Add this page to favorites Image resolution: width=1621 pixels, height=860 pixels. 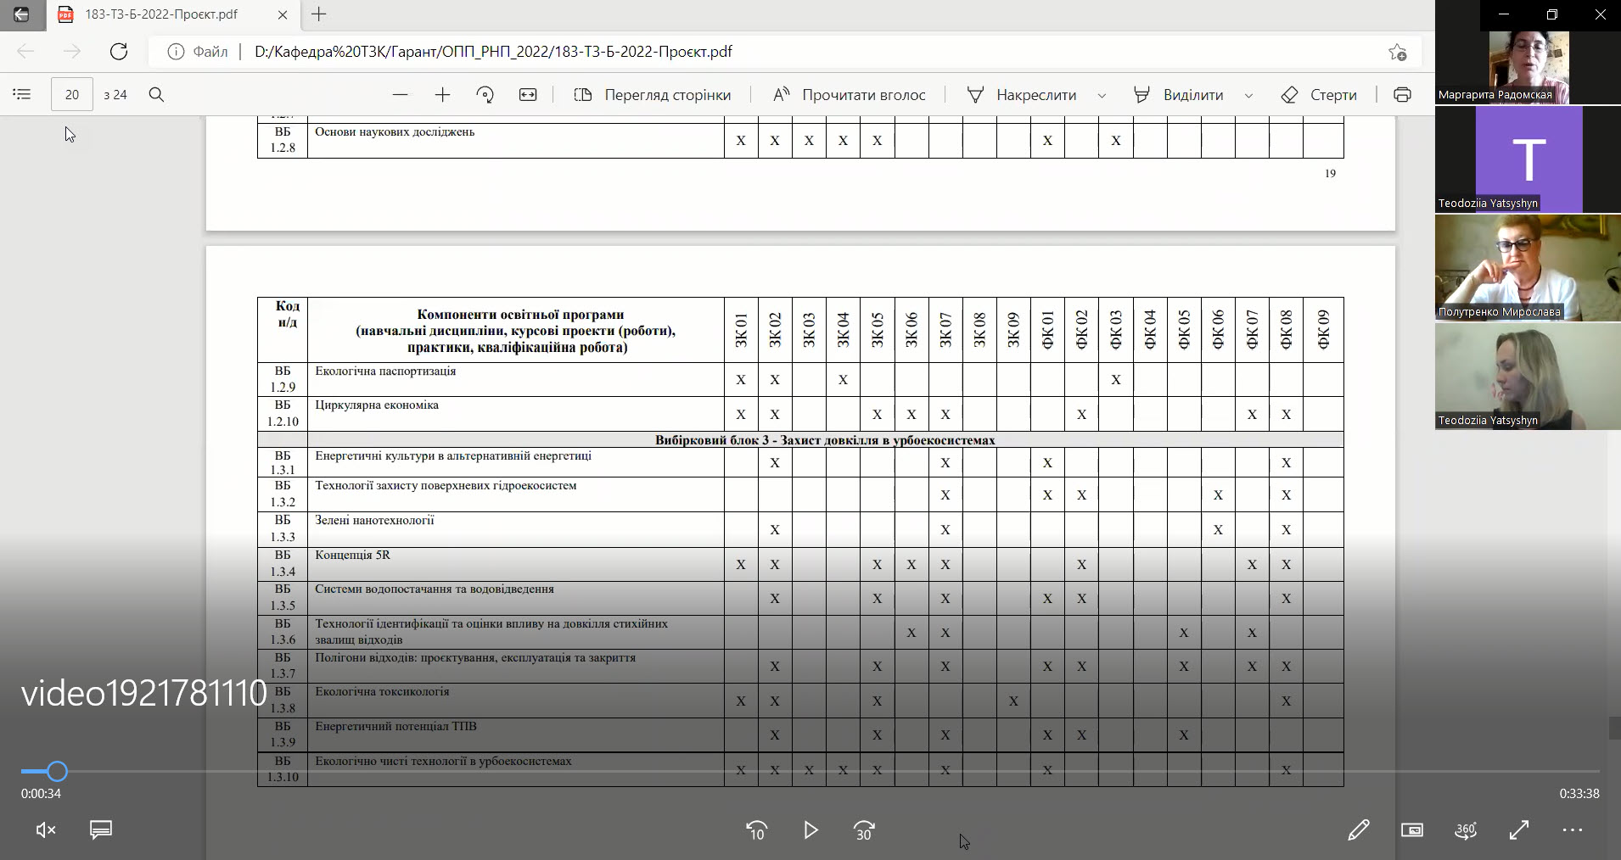point(1397,52)
